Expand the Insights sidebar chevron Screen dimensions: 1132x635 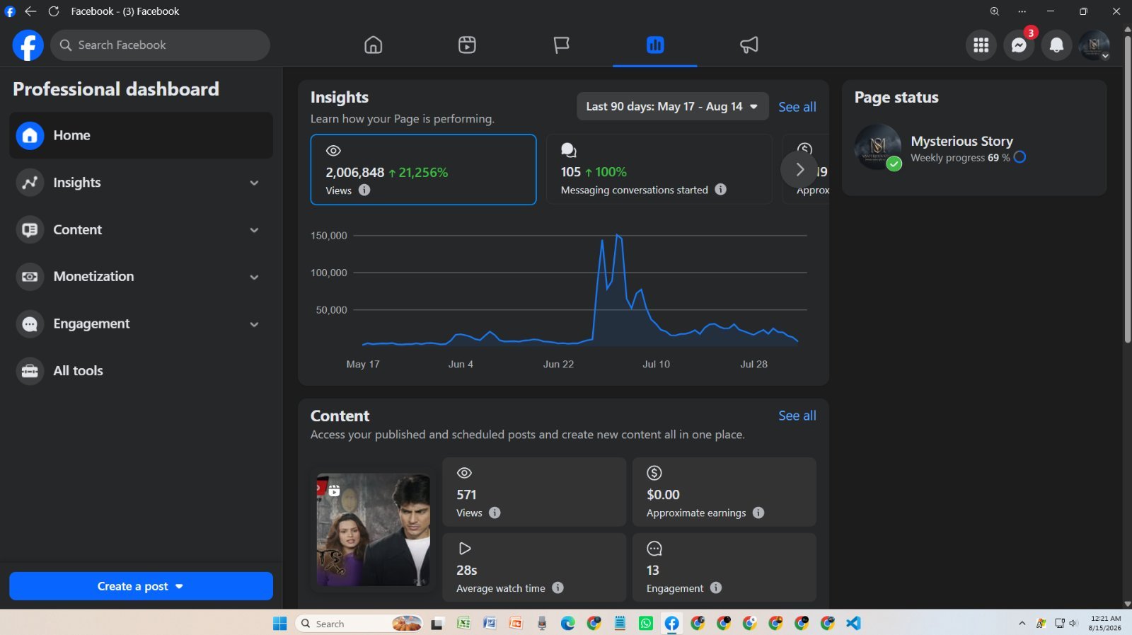254,183
